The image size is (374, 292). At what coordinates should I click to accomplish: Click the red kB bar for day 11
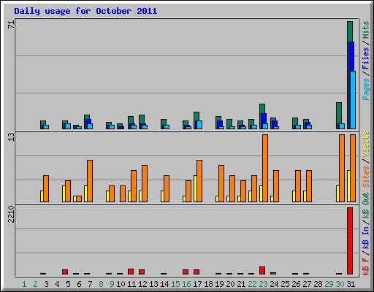(x=131, y=272)
